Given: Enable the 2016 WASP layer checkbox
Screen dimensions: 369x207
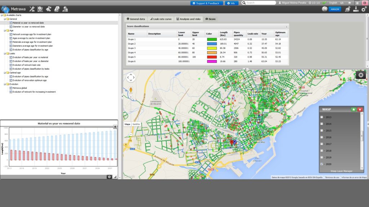Looking at the screenshot, I should (x=322, y=137).
